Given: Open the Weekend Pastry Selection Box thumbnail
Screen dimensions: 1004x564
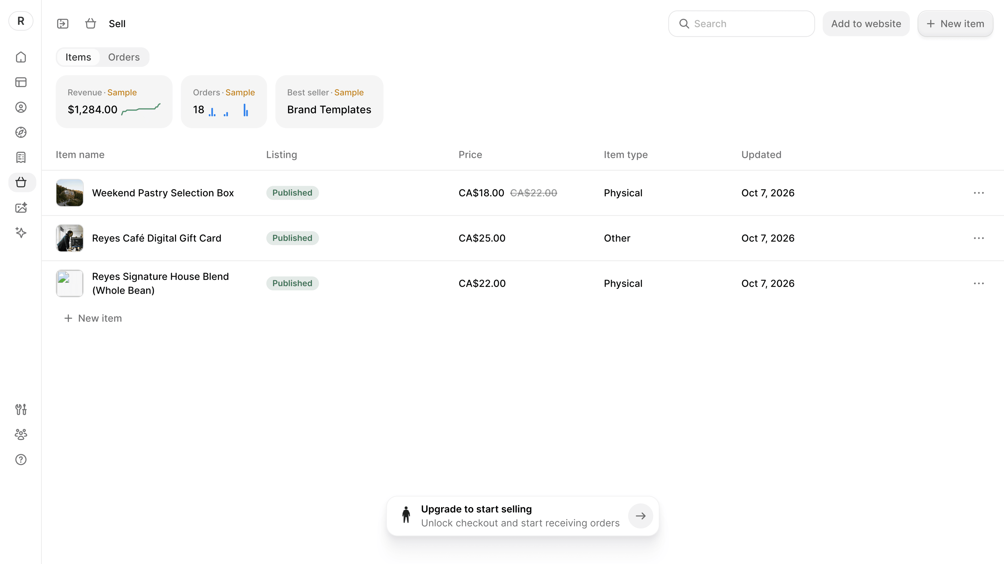Looking at the screenshot, I should 70,193.
